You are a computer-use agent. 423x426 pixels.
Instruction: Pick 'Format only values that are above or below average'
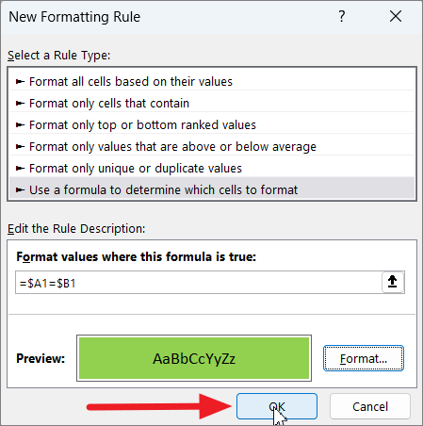[212, 147]
